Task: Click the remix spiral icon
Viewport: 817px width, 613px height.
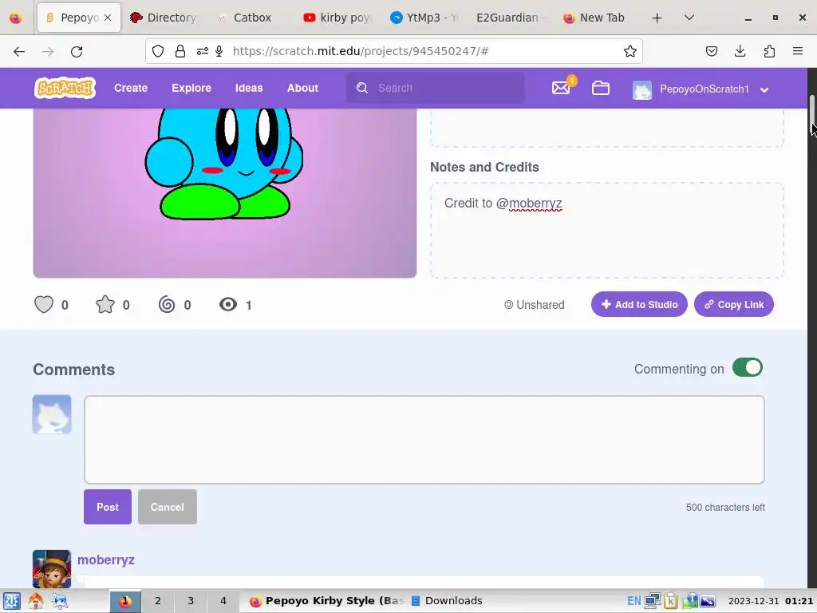Action: pos(167,304)
